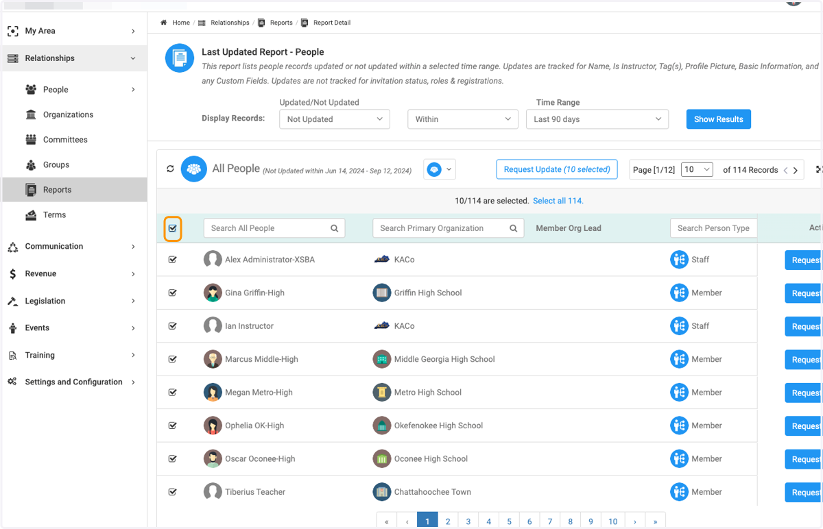The height and width of the screenshot is (529, 823).
Task: Click next record arrow beside 114 Records
Action: coord(796,170)
